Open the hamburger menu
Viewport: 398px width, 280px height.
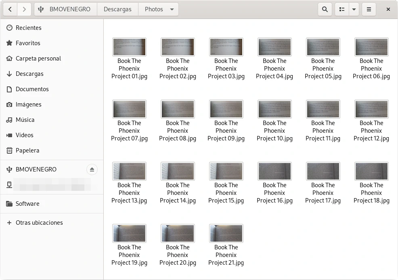pos(369,9)
